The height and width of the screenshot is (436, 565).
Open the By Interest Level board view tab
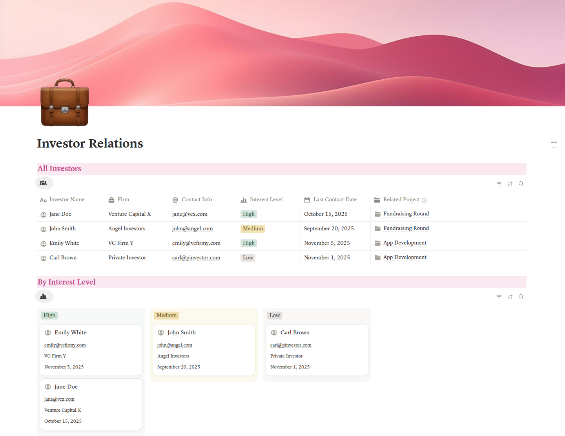click(x=44, y=296)
